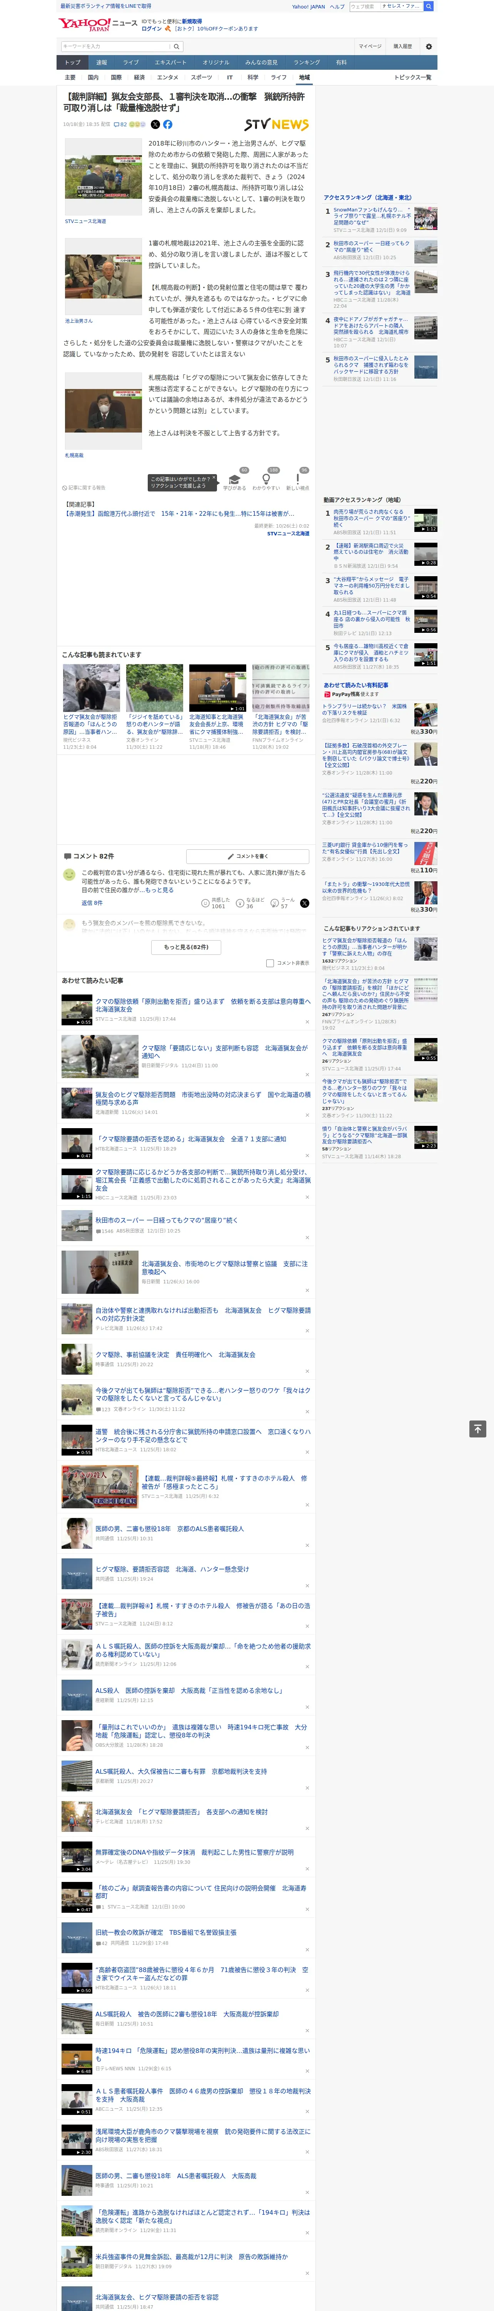Viewport: 494px width, 2311px height.
Task: Select the 有料 tab
Action: click(x=341, y=62)
